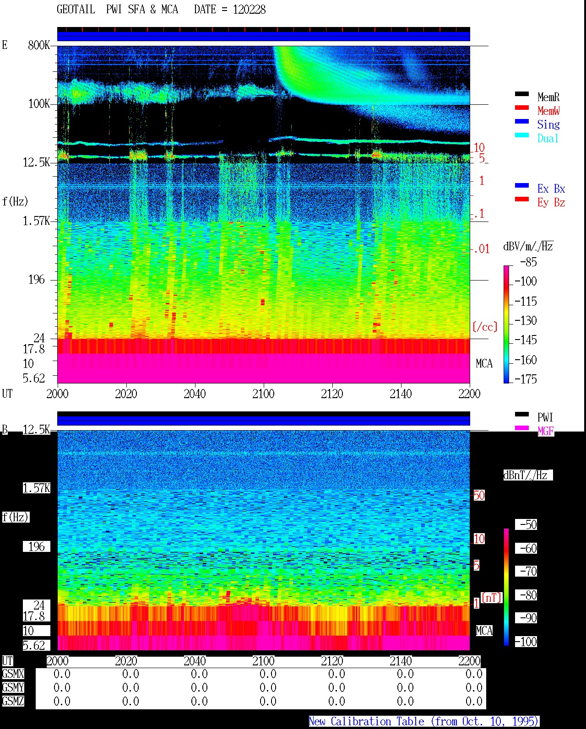
Task: Click the 'MCA' label beside the B panel
Action: (484, 631)
